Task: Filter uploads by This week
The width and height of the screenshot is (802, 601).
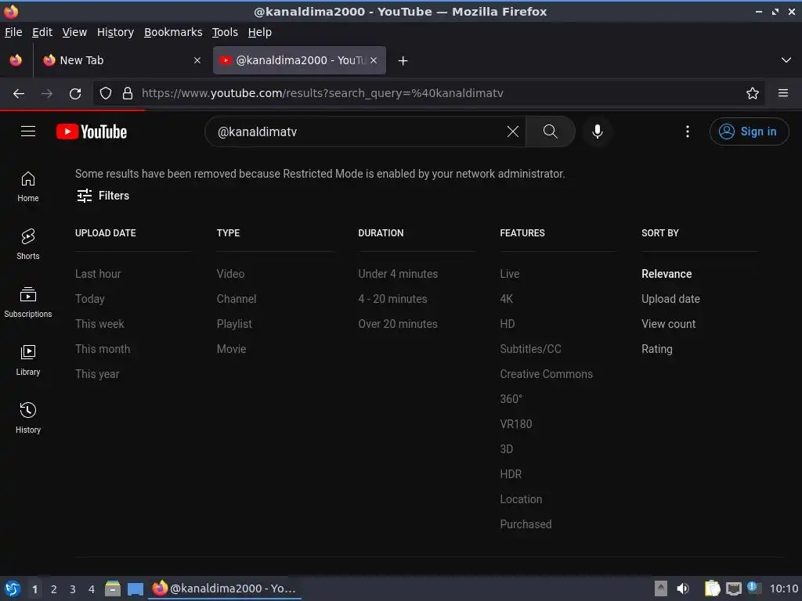Action: (99, 323)
